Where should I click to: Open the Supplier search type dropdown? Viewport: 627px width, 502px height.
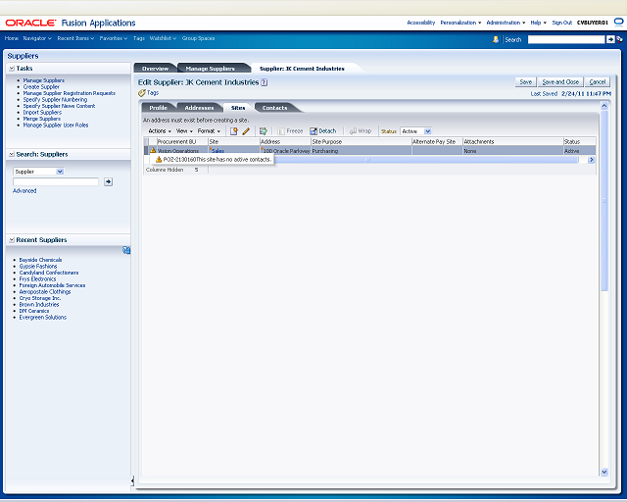[60, 172]
